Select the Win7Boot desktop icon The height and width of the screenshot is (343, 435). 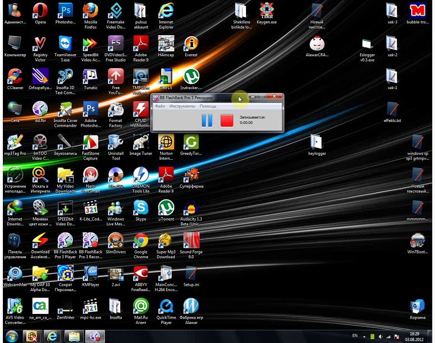[417, 243]
